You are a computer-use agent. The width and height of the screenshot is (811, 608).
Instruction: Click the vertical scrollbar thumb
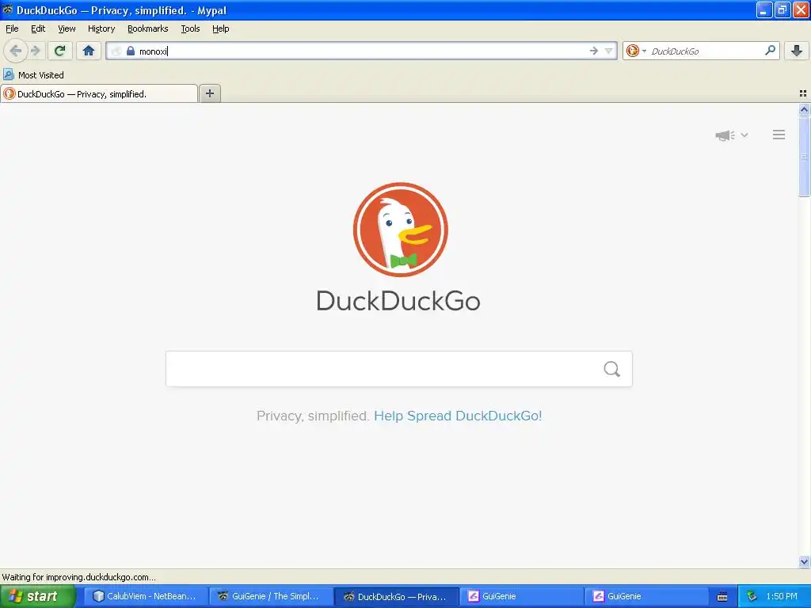click(804, 156)
